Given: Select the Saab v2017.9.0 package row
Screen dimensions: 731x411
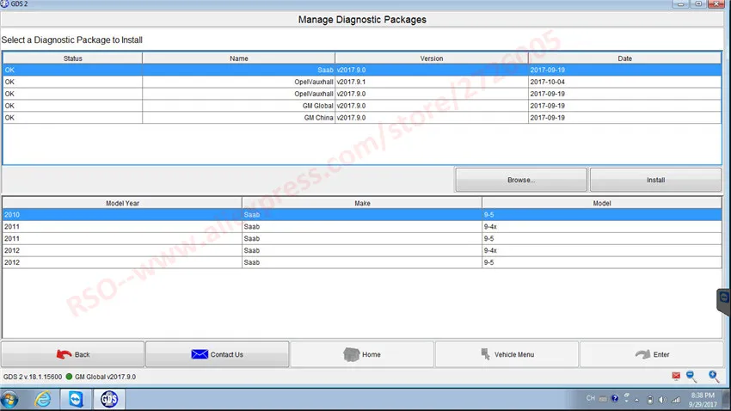Looking at the screenshot, I should 362,70.
